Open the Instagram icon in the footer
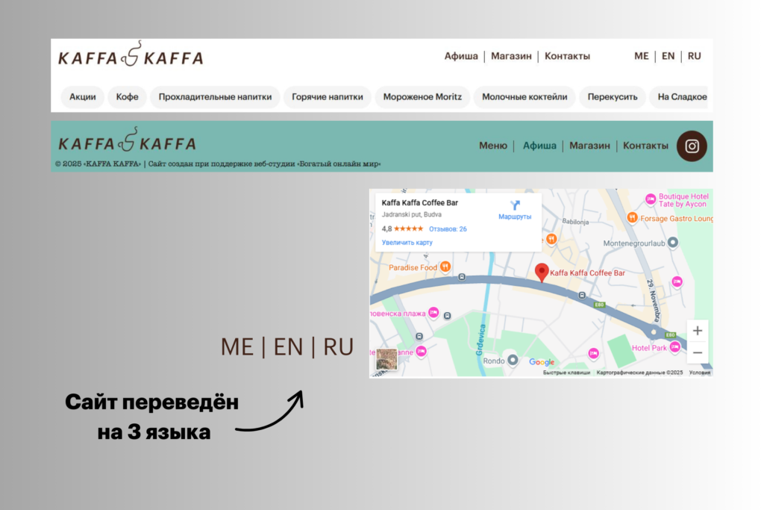Viewport: 764px width, 510px height. pyautogui.click(x=692, y=146)
